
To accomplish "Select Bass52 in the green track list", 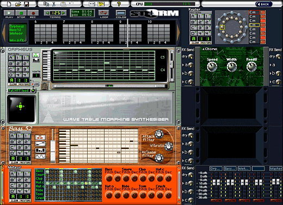I will click(15, 30).
